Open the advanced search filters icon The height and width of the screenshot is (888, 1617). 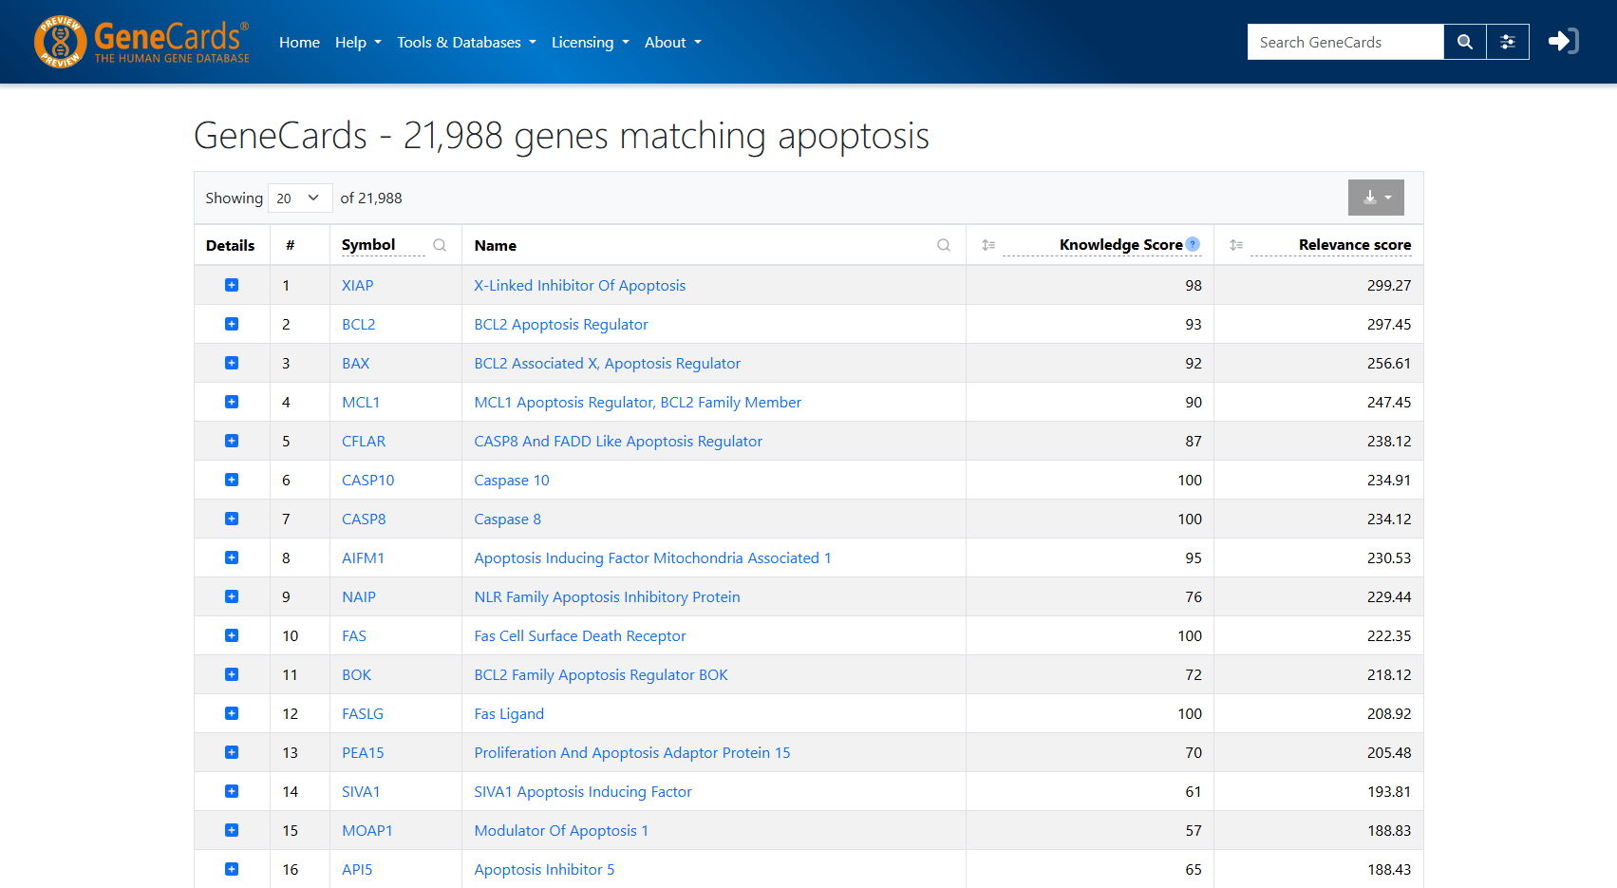pyautogui.click(x=1508, y=42)
